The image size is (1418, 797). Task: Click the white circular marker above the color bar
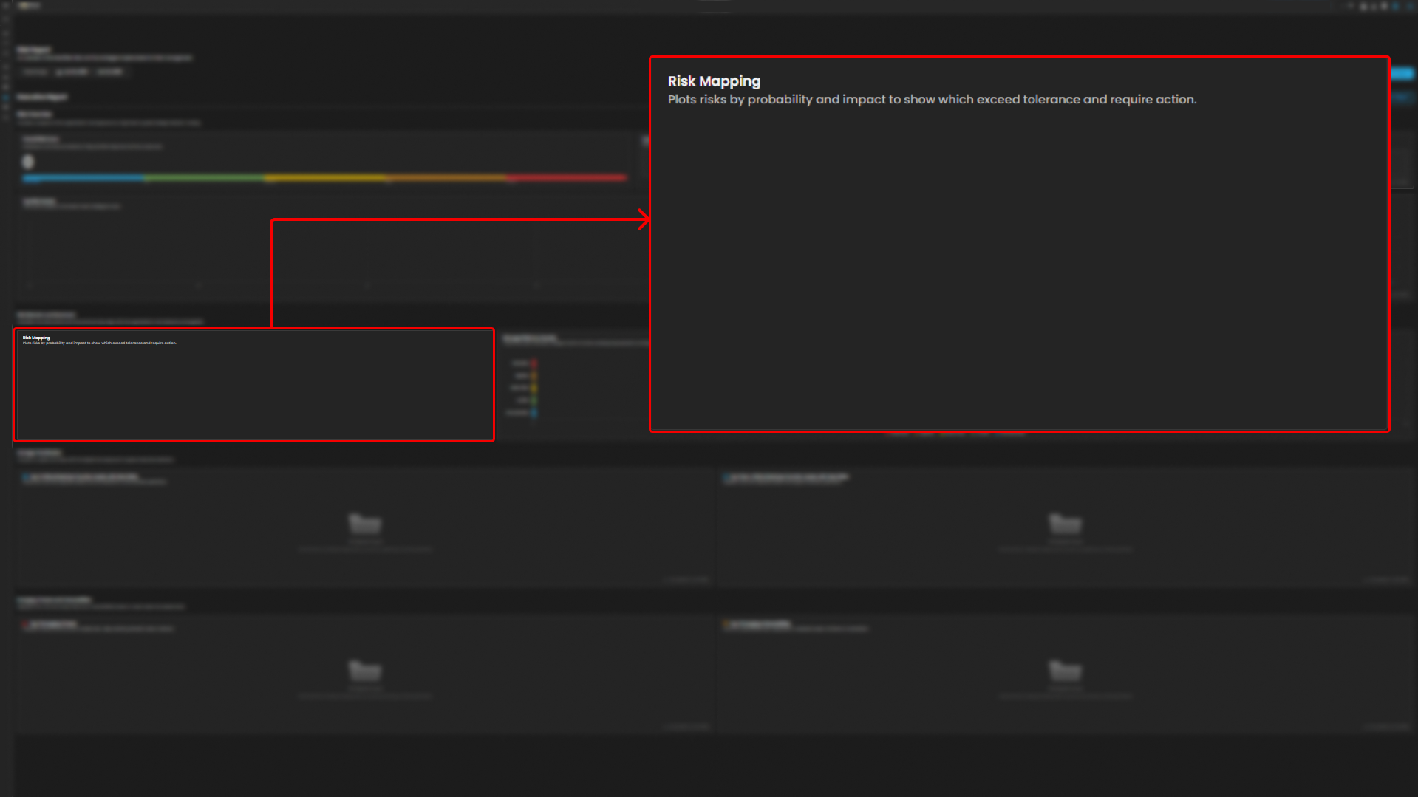coord(28,162)
